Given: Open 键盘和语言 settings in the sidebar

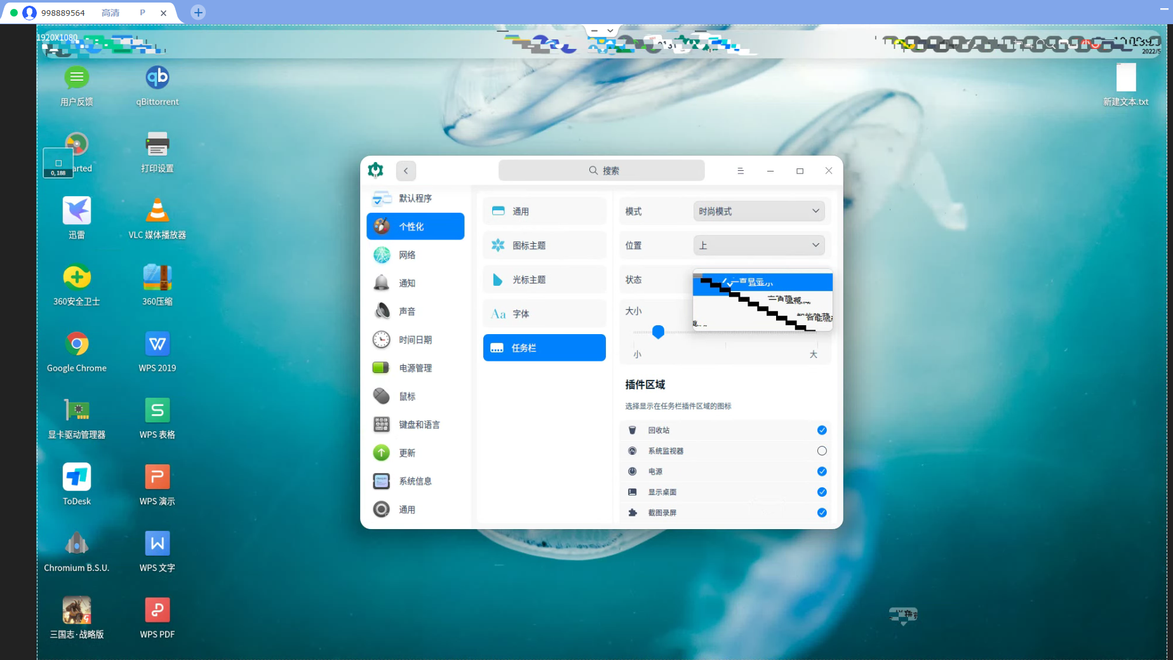Looking at the screenshot, I should (x=415, y=424).
